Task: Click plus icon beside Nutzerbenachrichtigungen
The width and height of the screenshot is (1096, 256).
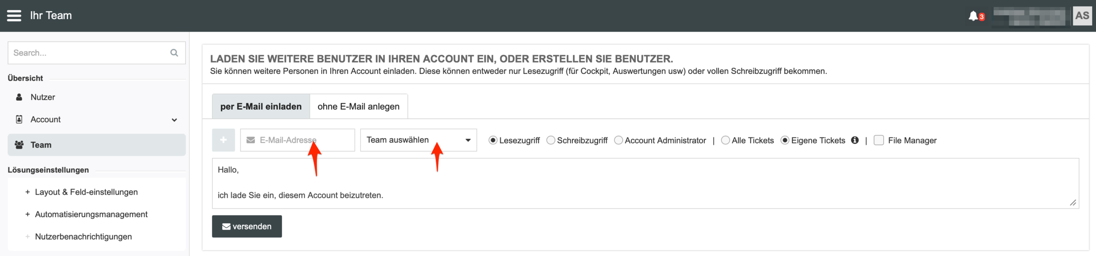Action: tap(27, 236)
